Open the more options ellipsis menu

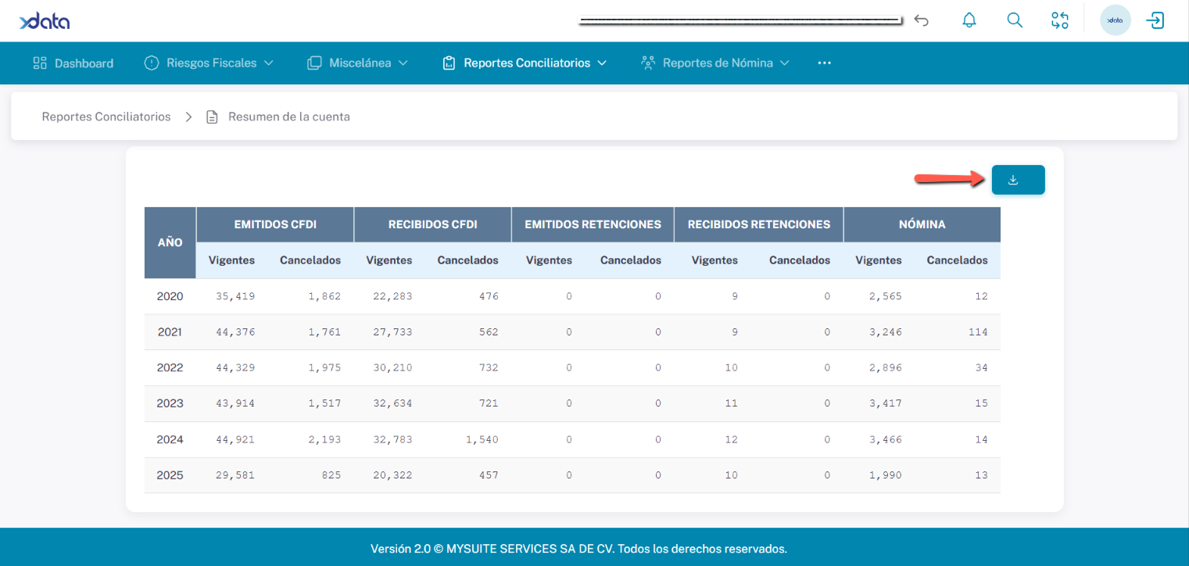[x=824, y=63]
